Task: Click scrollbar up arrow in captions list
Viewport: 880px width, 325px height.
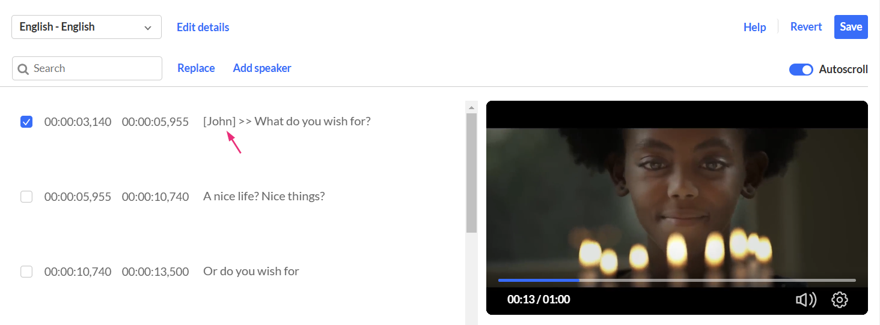Action: pyautogui.click(x=471, y=108)
